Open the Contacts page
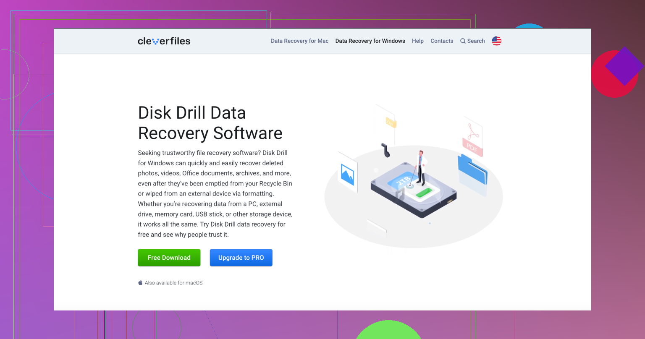The width and height of the screenshot is (645, 339). tap(442, 41)
